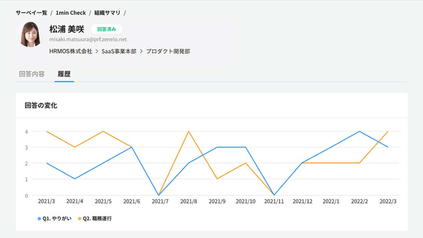Select HRMOS株式会社 in organization path
This screenshot has width=423, height=238.
pyautogui.click(x=70, y=51)
